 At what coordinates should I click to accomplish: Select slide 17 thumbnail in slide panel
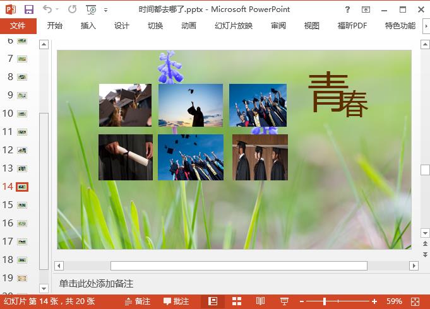(22, 242)
